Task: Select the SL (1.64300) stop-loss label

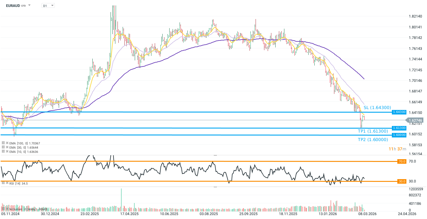Action: pos(377,107)
